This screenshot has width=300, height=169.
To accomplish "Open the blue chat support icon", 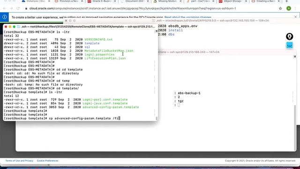I will [290, 46].
